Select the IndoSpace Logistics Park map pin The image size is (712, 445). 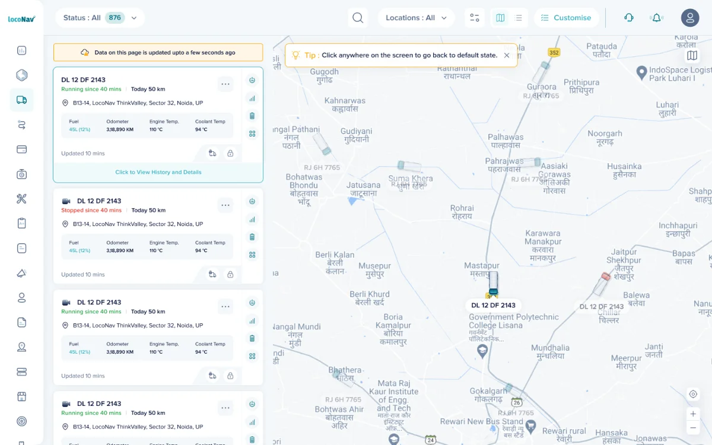[x=641, y=72]
